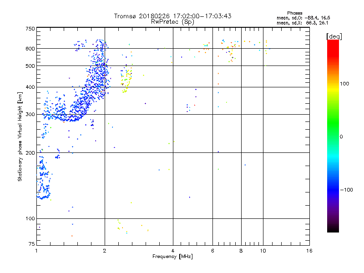Click the y-axis tick label '600'
Viewport: 364px width, 273px height.
click(30, 49)
